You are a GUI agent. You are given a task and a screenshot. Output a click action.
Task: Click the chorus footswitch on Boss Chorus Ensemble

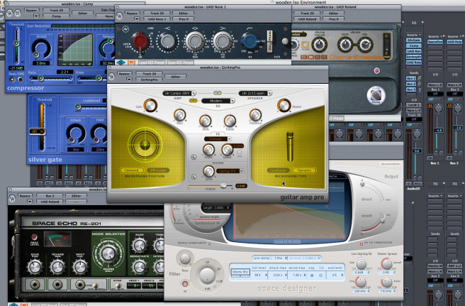[376, 96]
